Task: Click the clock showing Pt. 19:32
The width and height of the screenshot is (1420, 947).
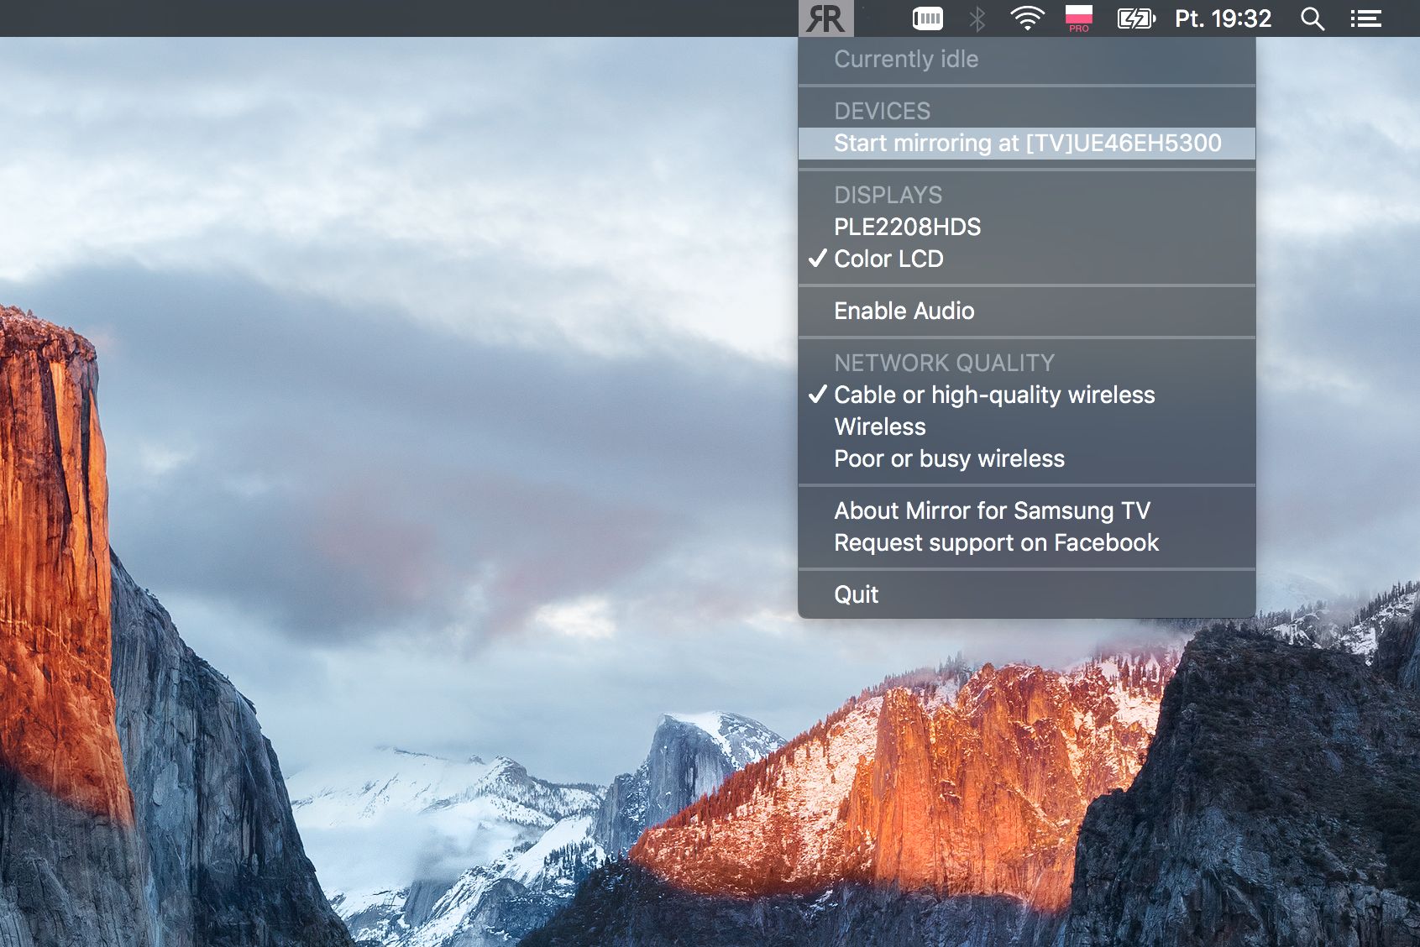Action: point(1223,18)
